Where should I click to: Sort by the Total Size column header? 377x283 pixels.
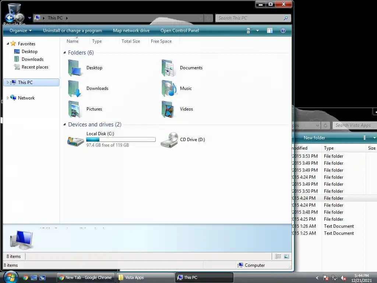click(x=131, y=41)
